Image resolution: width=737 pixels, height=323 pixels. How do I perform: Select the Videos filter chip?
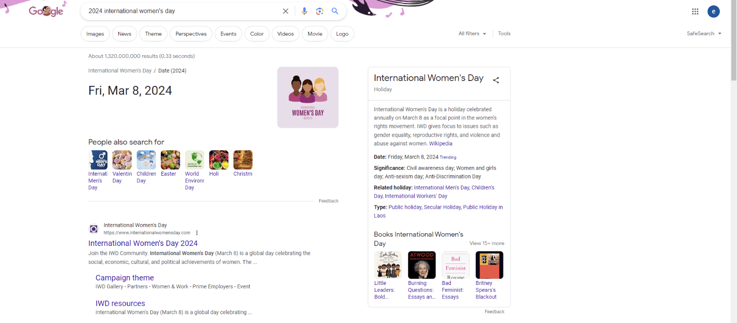[286, 34]
